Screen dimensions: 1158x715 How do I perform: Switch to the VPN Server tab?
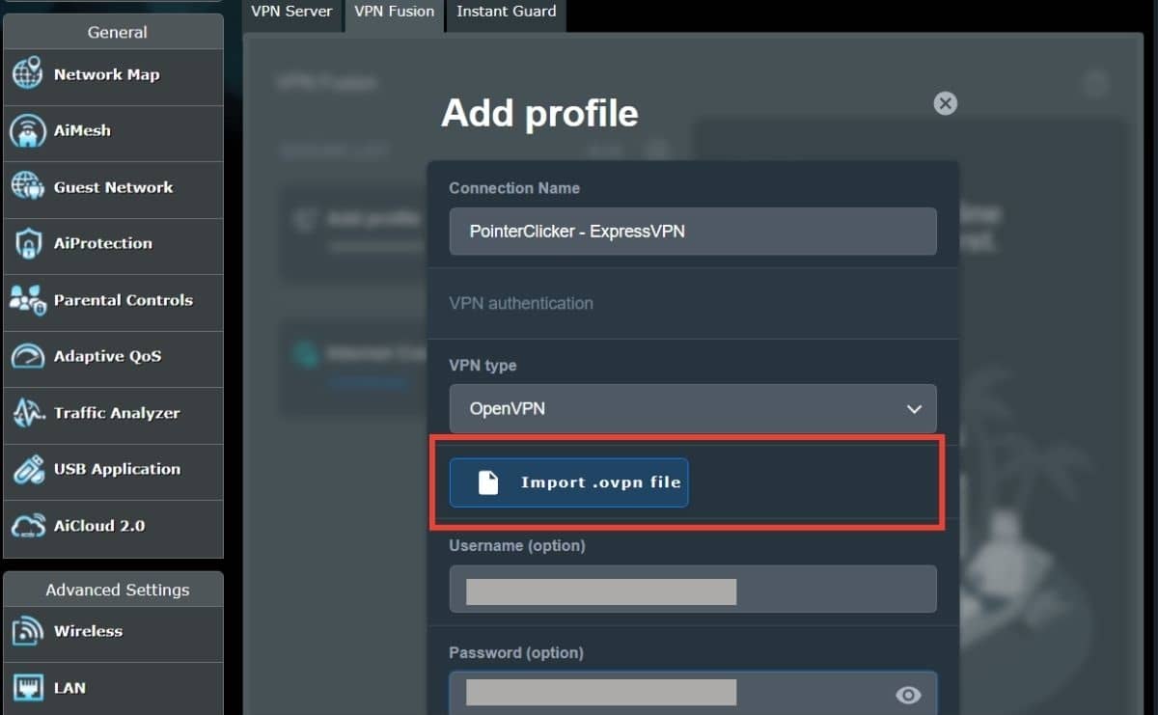click(291, 13)
